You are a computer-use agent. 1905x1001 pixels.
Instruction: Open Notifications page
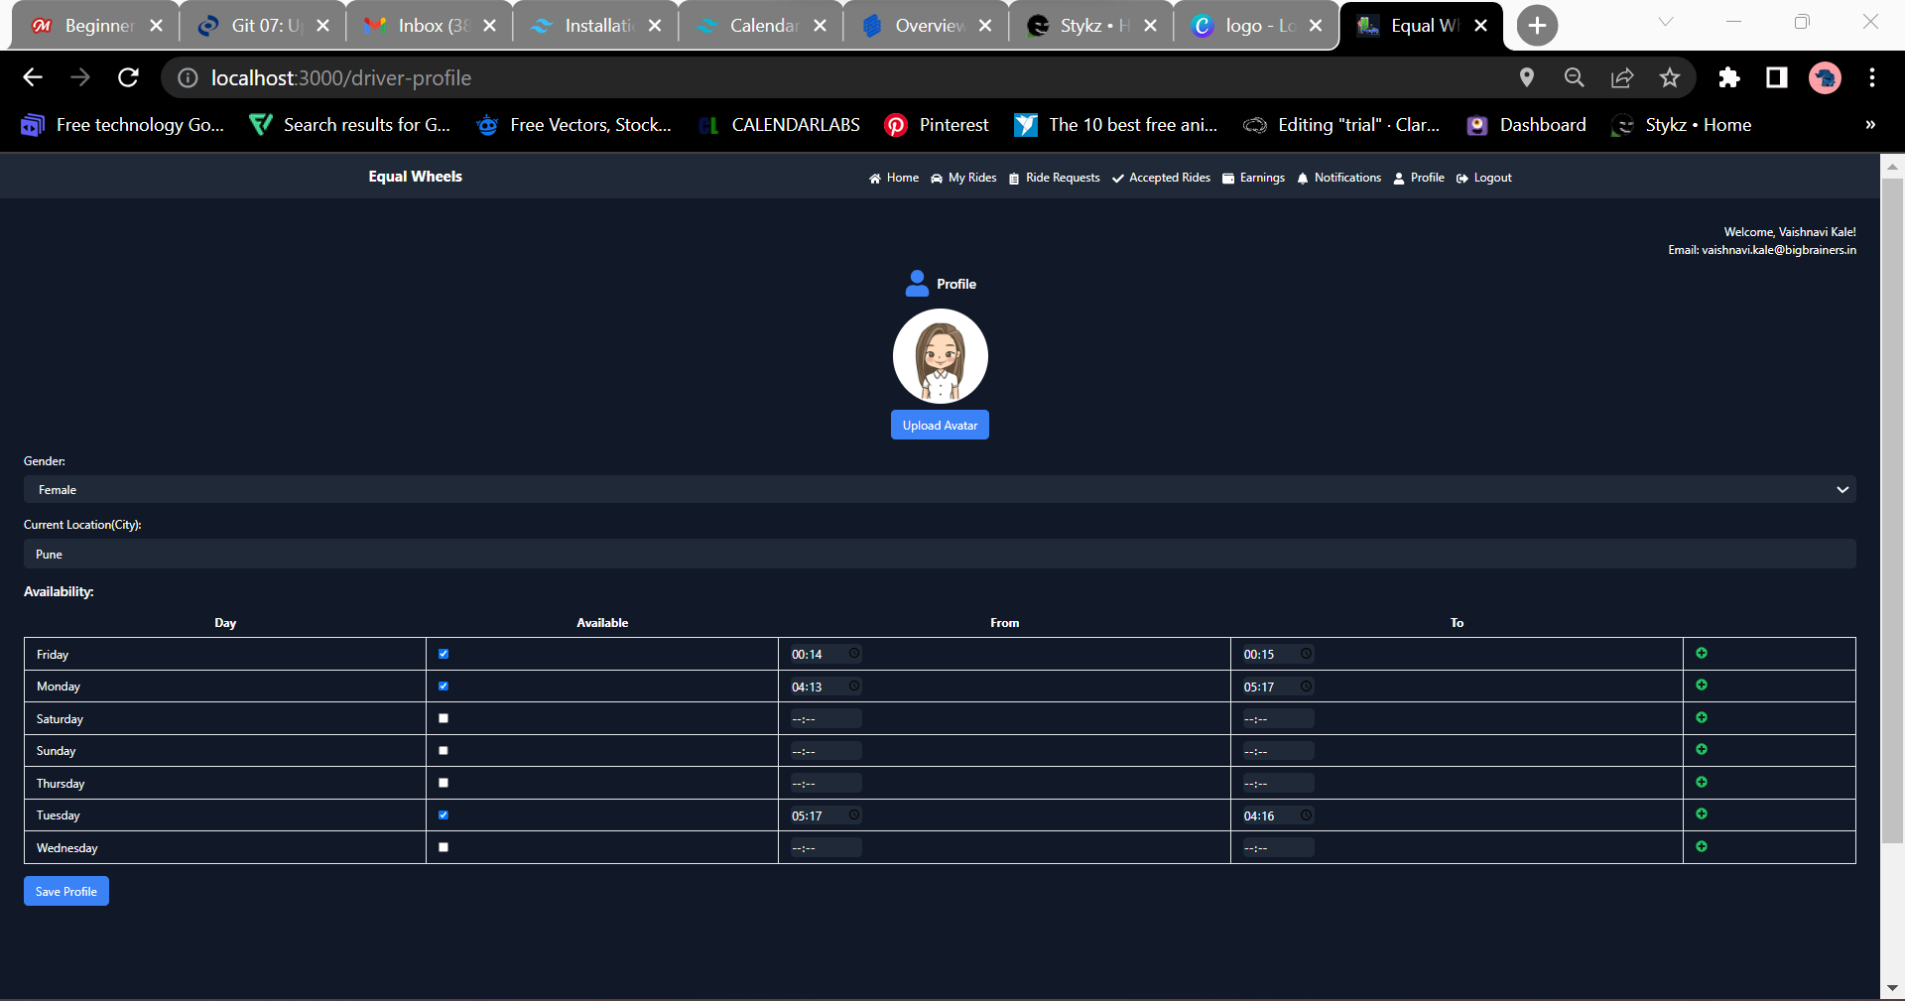tap(1339, 178)
